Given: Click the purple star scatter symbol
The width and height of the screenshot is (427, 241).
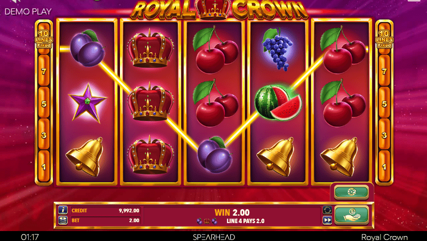Looking at the screenshot, I should click(88, 104).
